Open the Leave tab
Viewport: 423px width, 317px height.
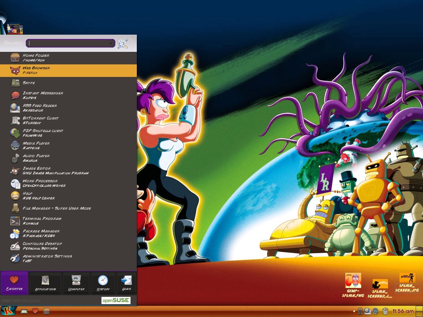click(x=127, y=283)
